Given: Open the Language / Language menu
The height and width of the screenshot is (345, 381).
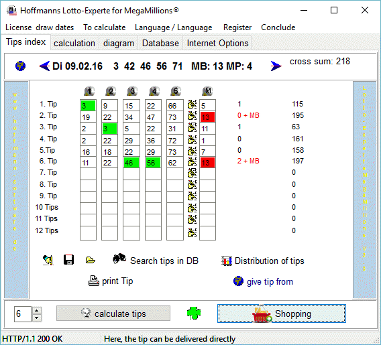Looking at the screenshot, I should coord(174,27).
